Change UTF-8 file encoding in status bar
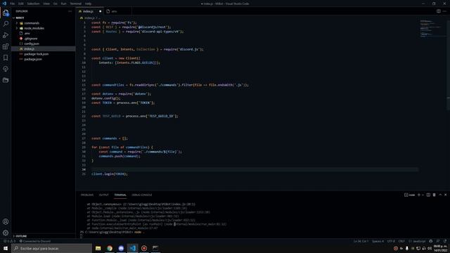The height and width of the screenshot is (253, 450). [x=391, y=241]
